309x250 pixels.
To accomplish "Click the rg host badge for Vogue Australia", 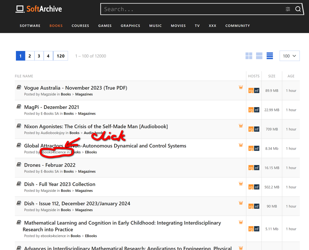I will click(x=251, y=91).
